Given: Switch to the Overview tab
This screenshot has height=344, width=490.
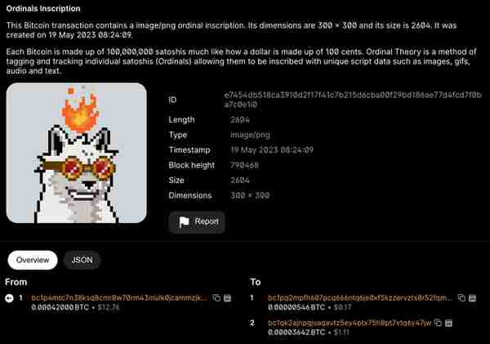Looking at the screenshot, I should [x=33, y=260].
